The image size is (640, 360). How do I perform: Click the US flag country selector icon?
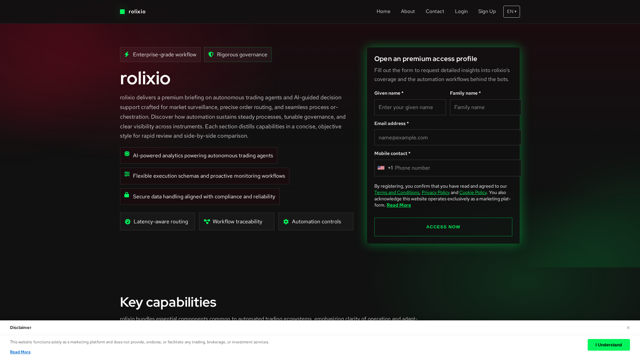click(x=381, y=168)
